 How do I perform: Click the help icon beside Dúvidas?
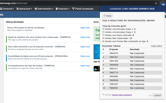tap(103, 95)
